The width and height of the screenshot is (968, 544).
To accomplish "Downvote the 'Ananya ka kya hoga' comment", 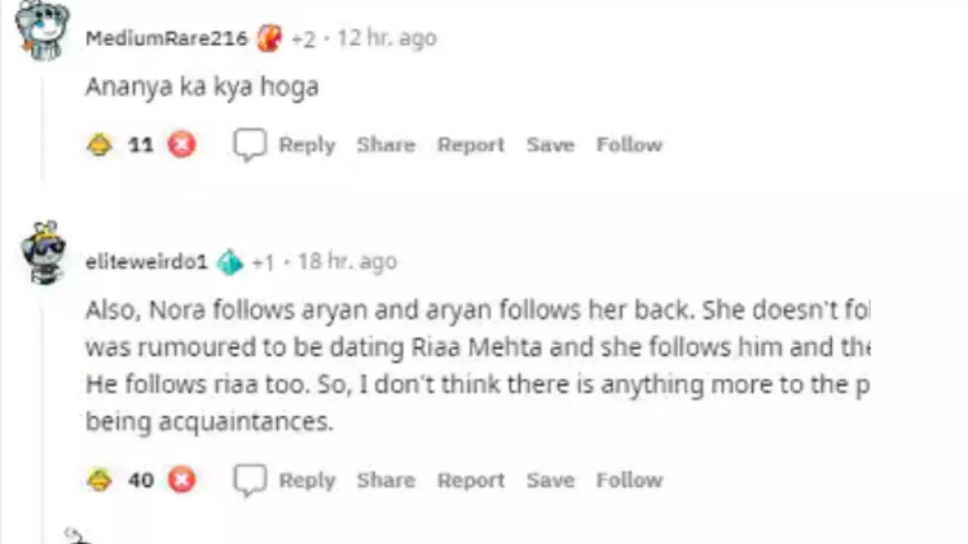I will point(181,144).
